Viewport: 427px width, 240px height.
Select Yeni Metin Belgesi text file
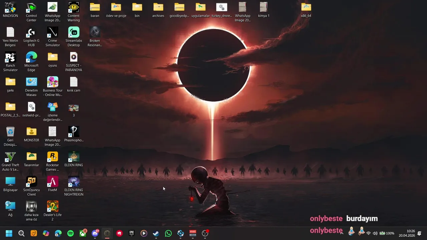pos(10,37)
